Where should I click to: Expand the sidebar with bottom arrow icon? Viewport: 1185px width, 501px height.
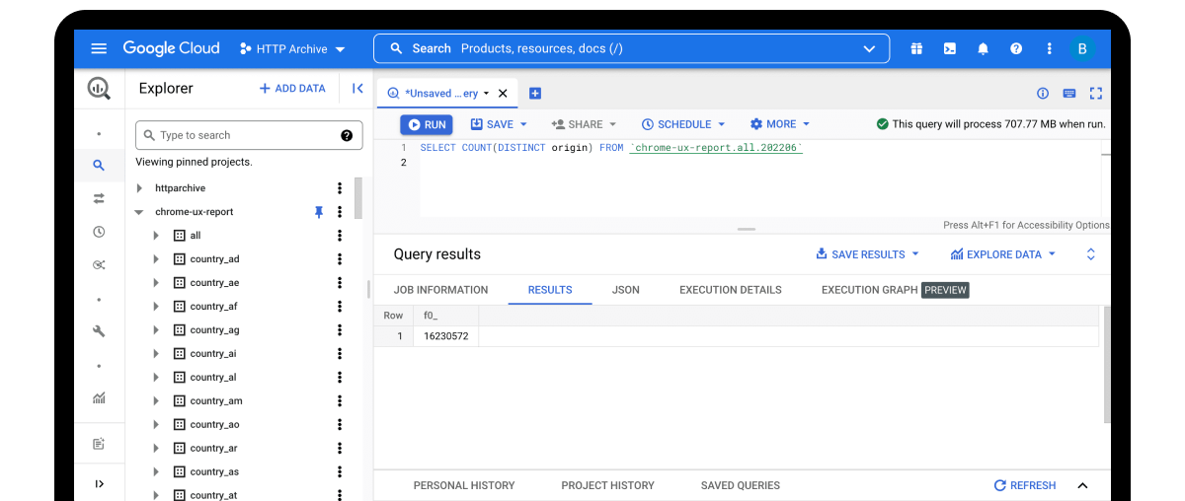click(99, 483)
